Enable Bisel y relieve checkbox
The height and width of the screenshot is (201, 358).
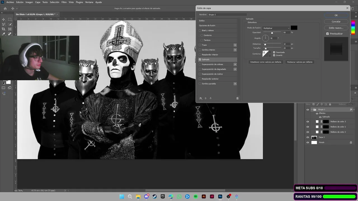(200, 30)
